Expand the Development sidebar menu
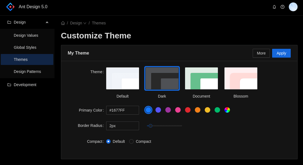This screenshot has width=303, height=165. (x=25, y=85)
